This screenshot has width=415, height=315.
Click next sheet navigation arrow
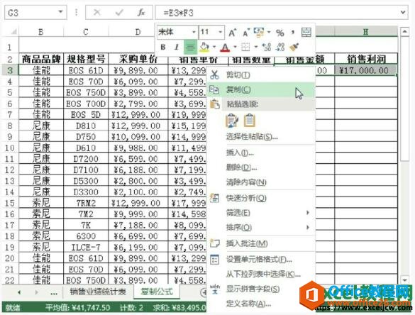pyautogui.click(x=36, y=292)
